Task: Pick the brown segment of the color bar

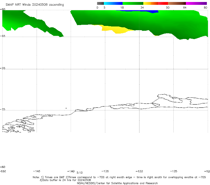Action: (x=177, y=3)
